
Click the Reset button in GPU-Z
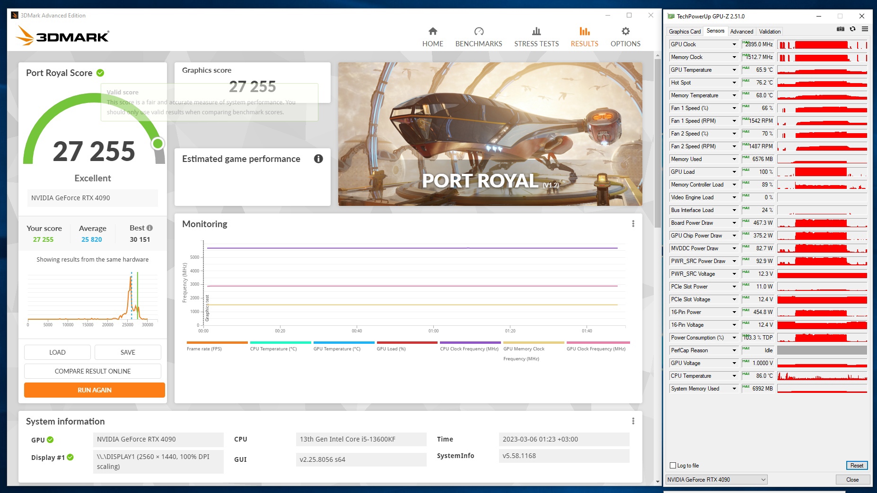pyautogui.click(x=857, y=466)
